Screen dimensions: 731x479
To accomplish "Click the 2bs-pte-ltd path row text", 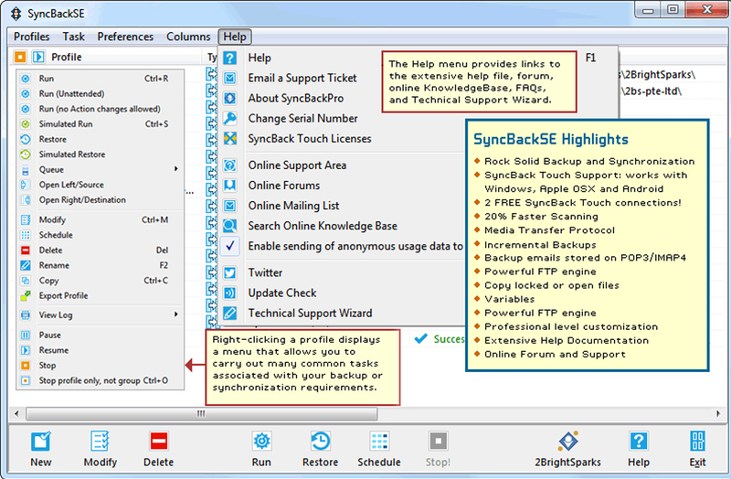I will [652, 91].
